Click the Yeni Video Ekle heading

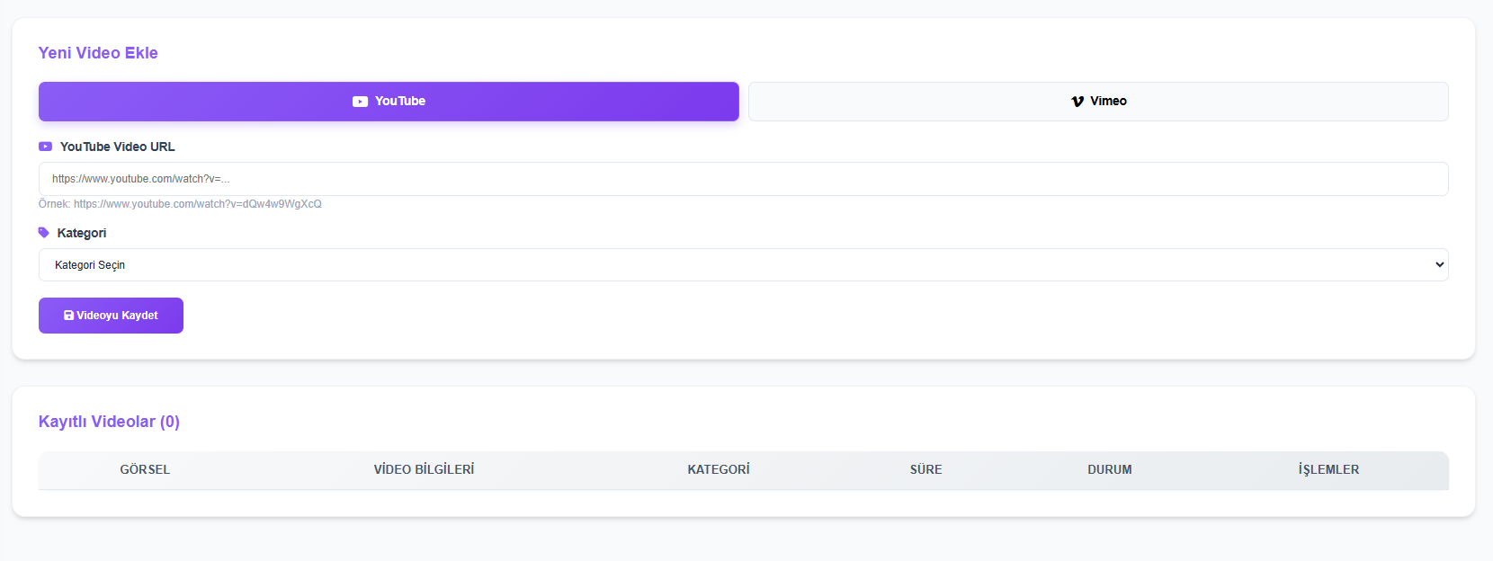point(98,53)
